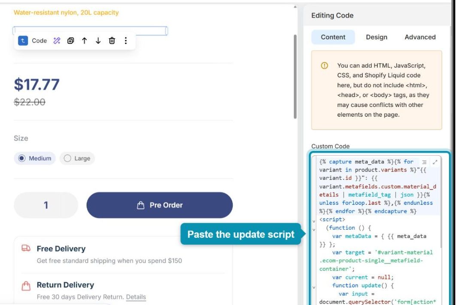Open the AI magic wand tool
Screen dimensions: 464x305
pos(57,41)
